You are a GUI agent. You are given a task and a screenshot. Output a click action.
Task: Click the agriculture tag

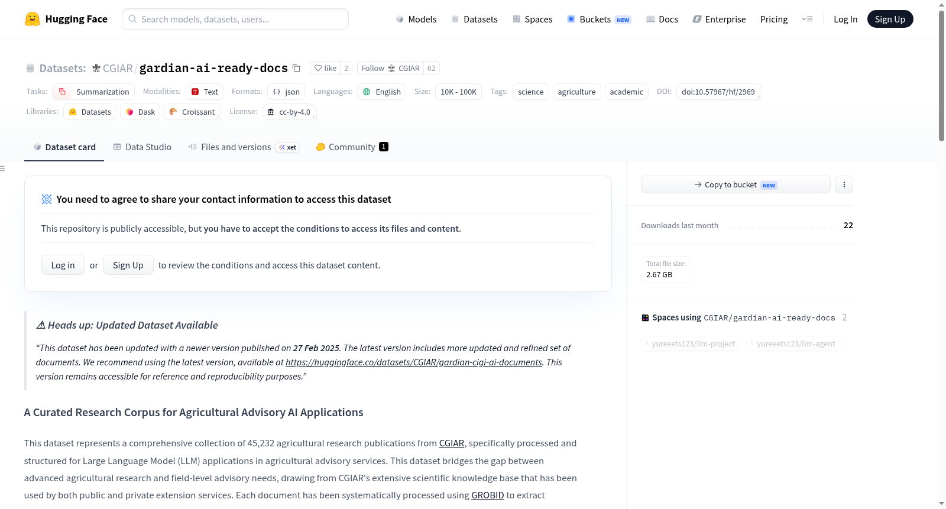pos(576,92)
